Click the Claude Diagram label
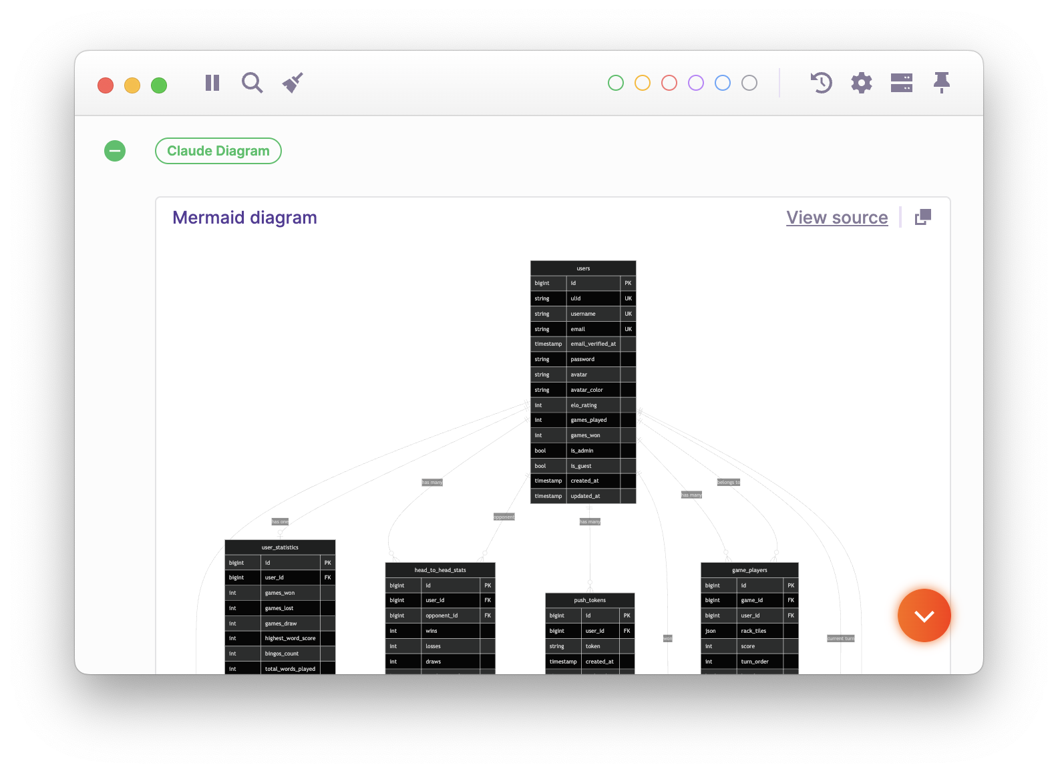This screenshot has height=773, width=1058. (218, 151)
